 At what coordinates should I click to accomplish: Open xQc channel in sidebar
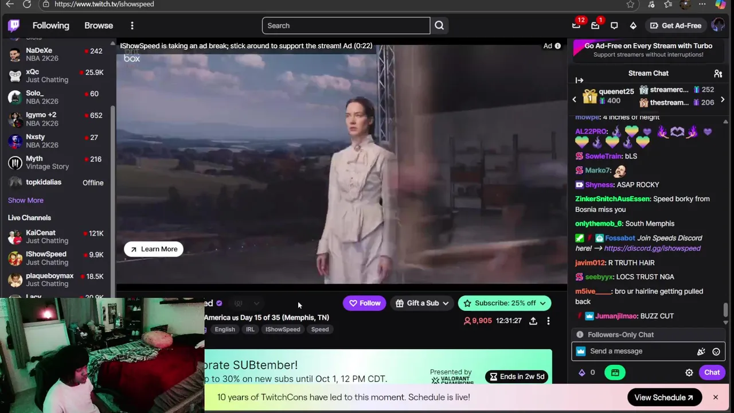coord(56,76)
